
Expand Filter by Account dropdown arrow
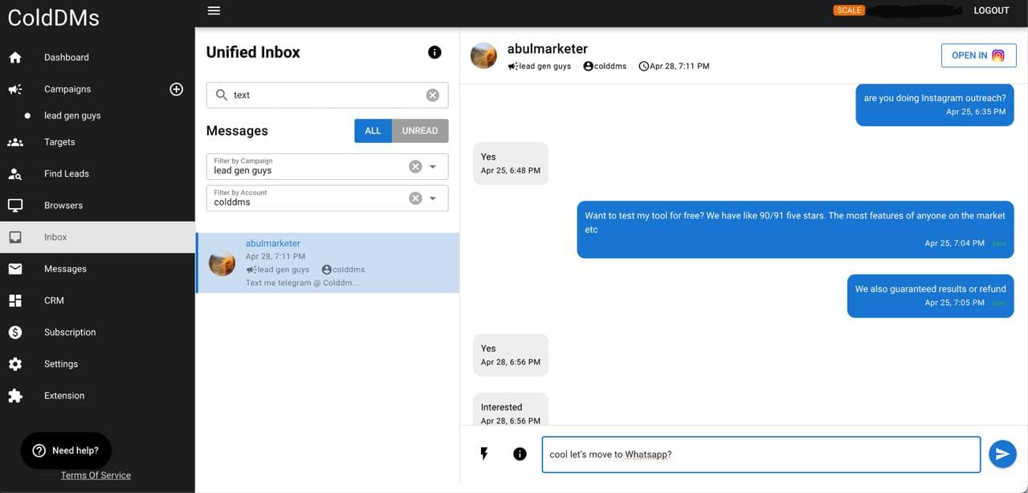(x=433, y=198)
